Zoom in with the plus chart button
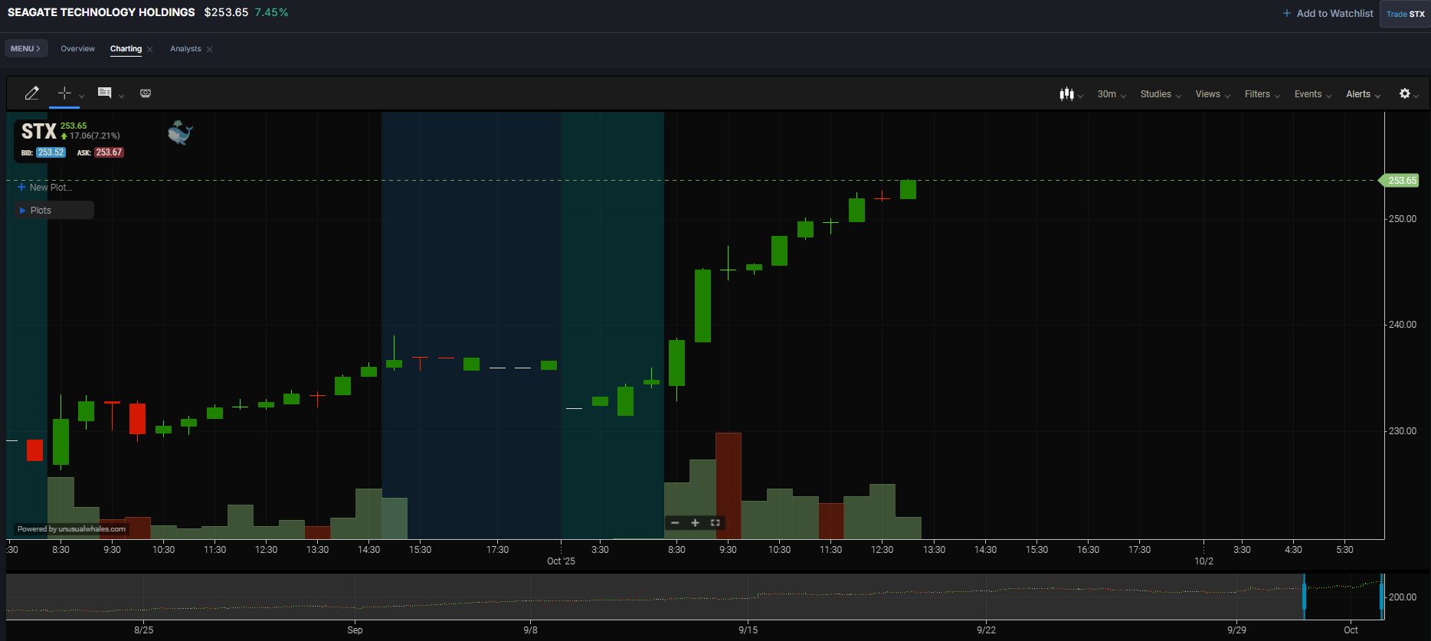The image size is (1431, 641). [x=695, y=523]
